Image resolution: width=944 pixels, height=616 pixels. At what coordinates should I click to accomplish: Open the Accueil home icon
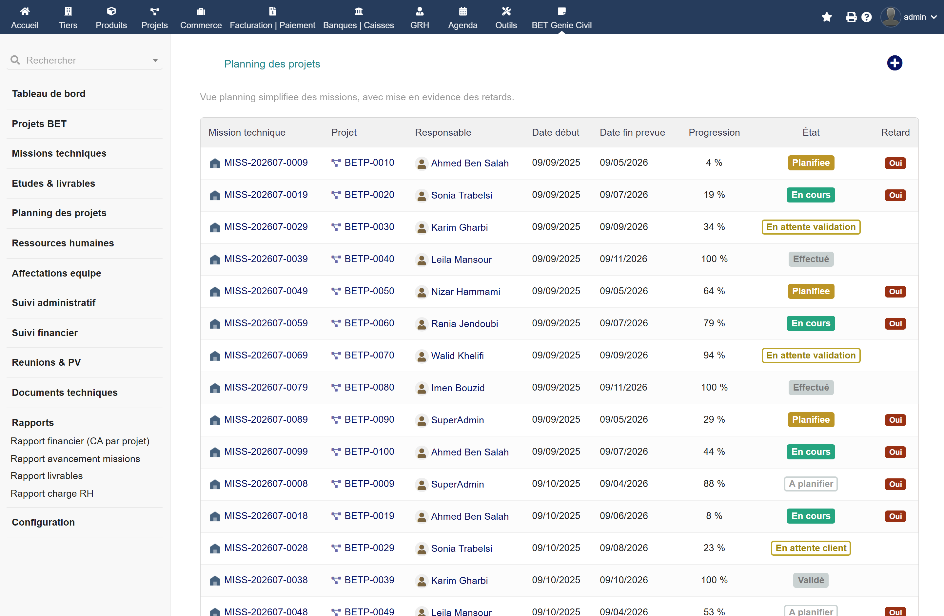[25, 11]
